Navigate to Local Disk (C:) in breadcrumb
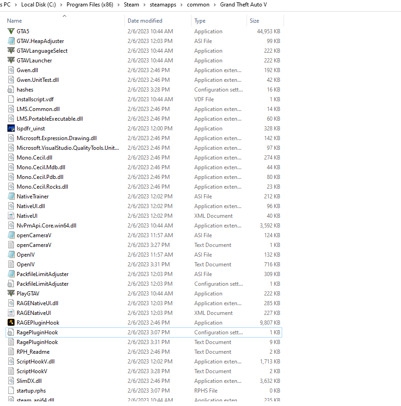 [x=38, y=5]
